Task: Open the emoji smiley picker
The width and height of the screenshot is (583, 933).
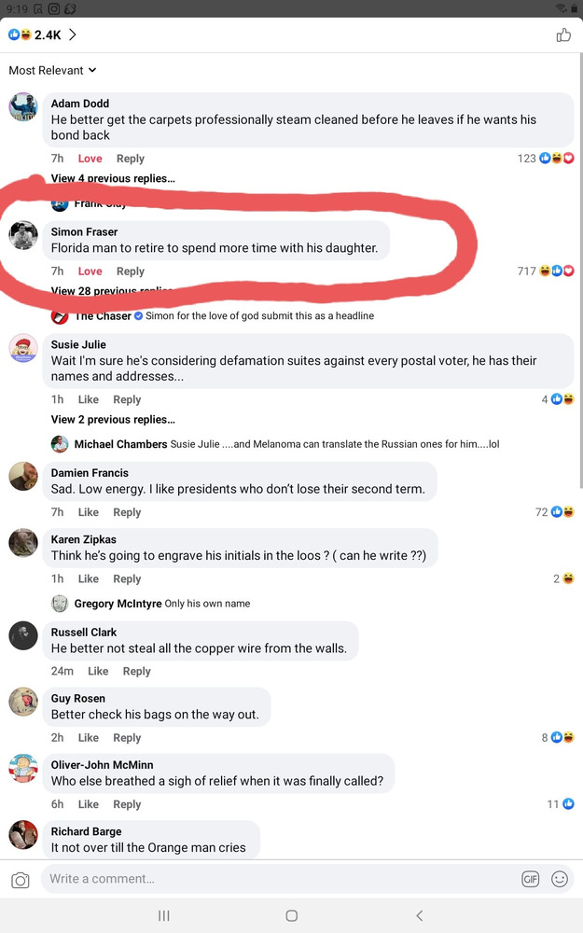Action: pyautogui.click(x=560, y=879)
